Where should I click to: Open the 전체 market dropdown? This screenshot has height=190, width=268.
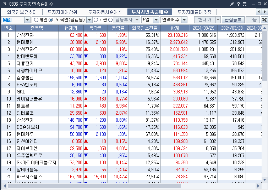click(x=27, y=20)
